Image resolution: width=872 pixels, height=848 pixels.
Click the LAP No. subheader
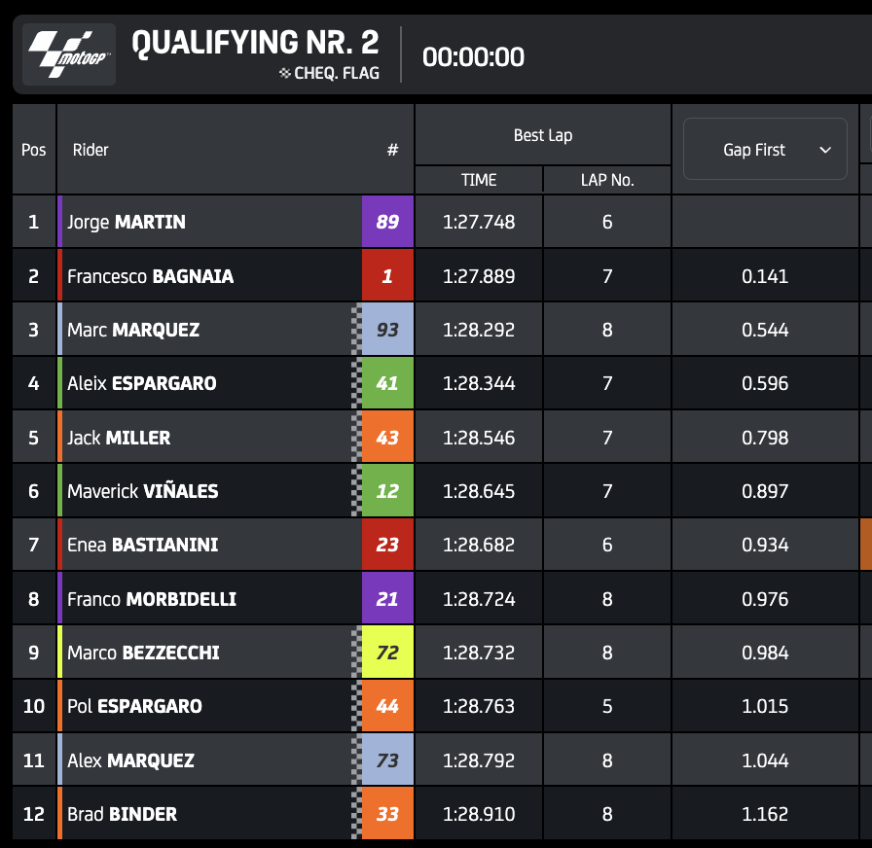point(607,180)
